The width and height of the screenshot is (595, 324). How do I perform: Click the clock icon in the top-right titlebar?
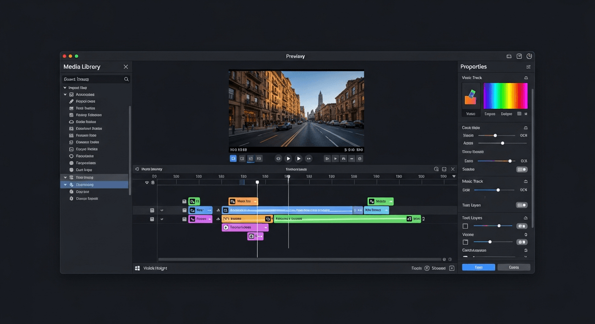pos(529,56)
